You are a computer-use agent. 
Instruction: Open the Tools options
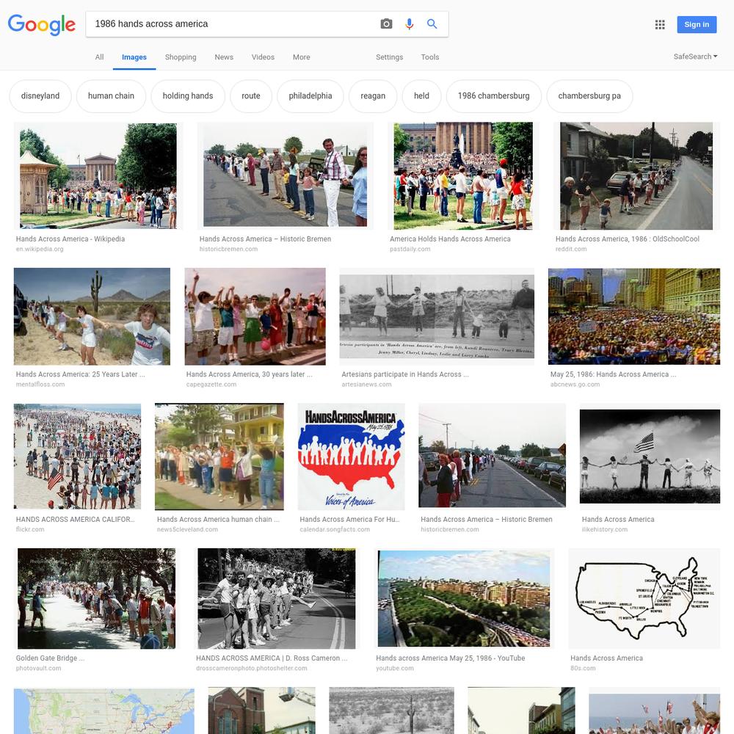(x=429, y=57)
